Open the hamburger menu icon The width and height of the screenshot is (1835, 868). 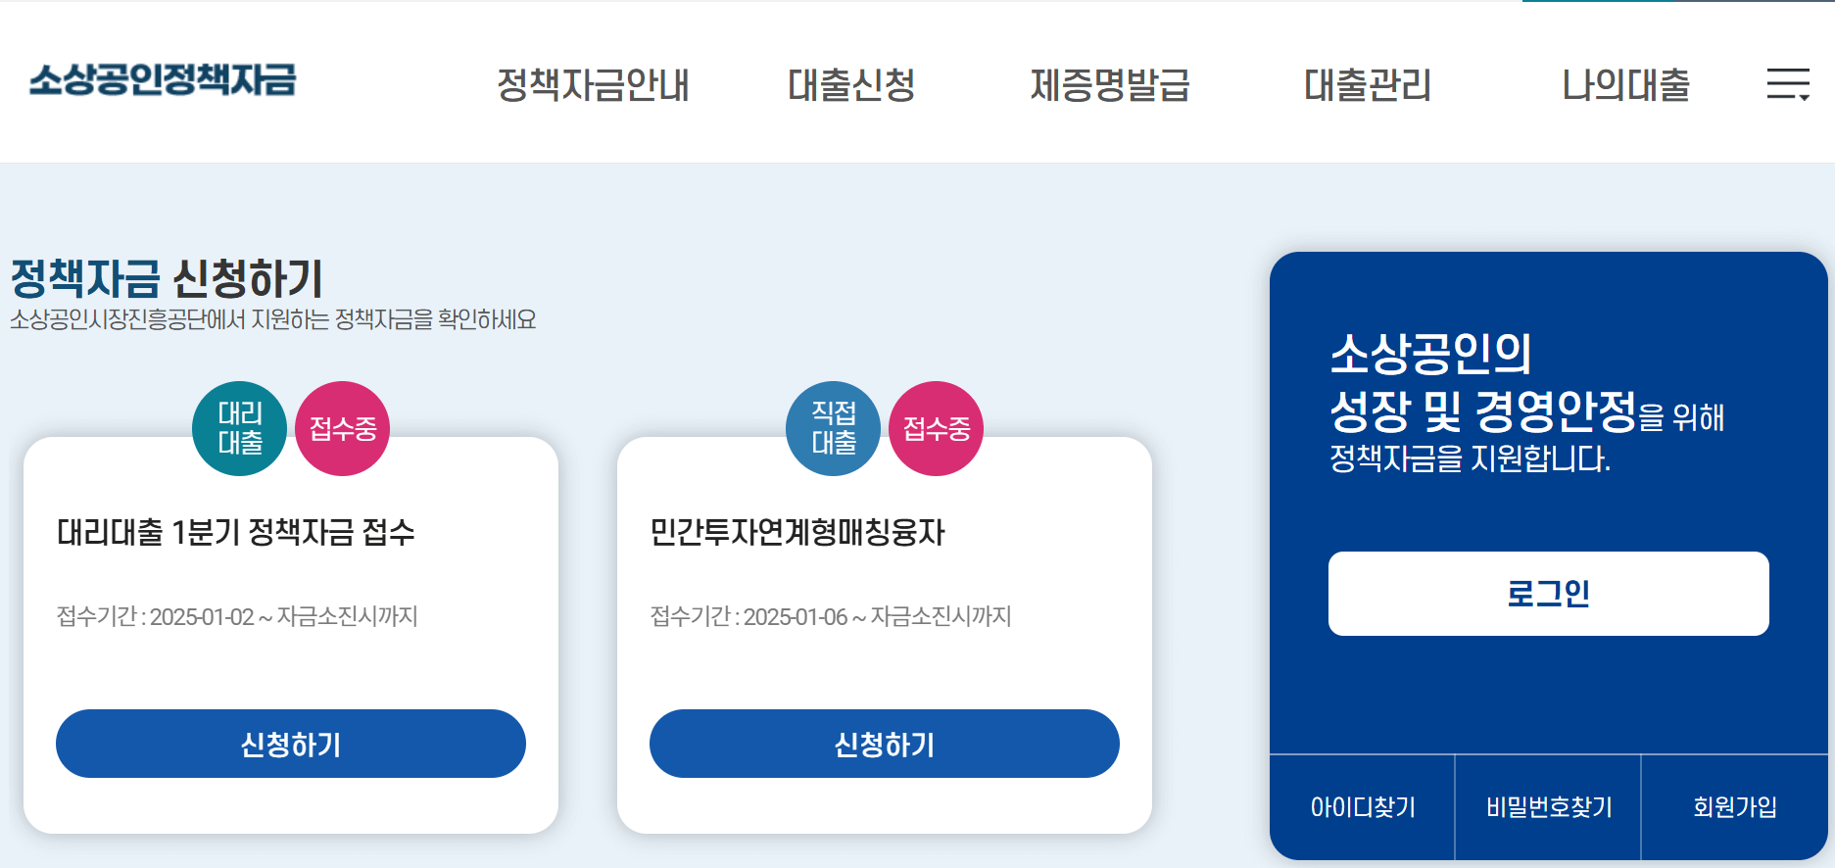1789,84
